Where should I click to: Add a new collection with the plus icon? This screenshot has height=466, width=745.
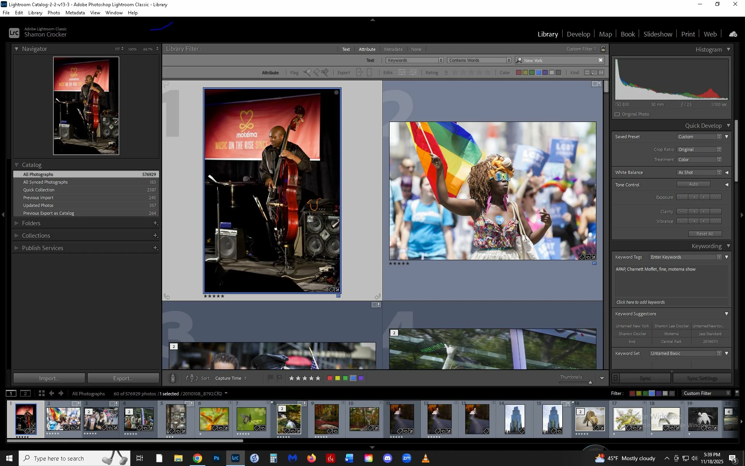coord(155,236)
